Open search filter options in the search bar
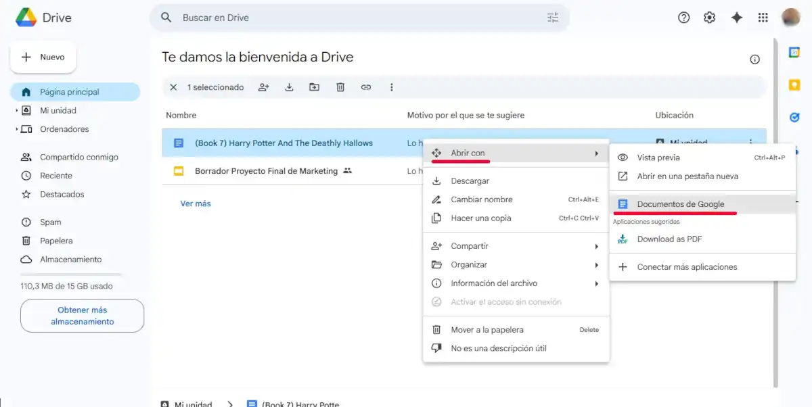Viewport: 812px width, 407px height. tap(553, 18)
